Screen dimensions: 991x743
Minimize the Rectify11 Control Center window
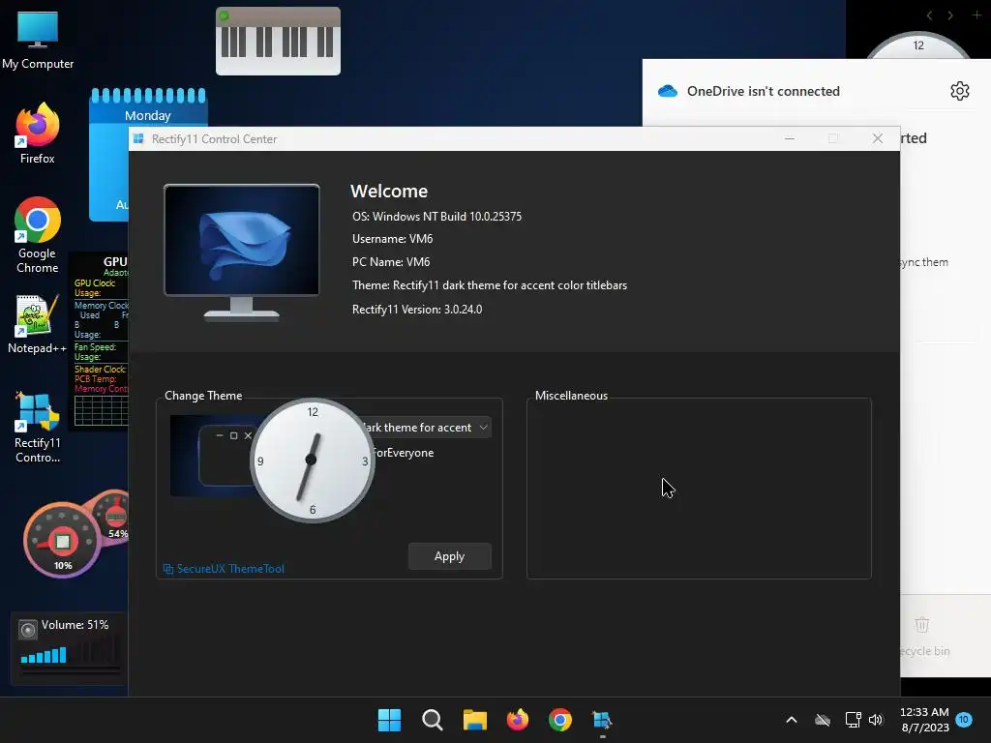790,138
